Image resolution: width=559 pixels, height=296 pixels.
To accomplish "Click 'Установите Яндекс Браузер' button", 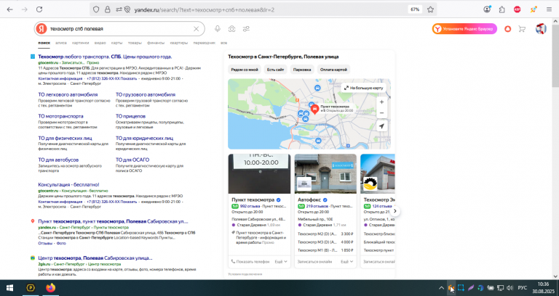I will click(x=464, y=29).
